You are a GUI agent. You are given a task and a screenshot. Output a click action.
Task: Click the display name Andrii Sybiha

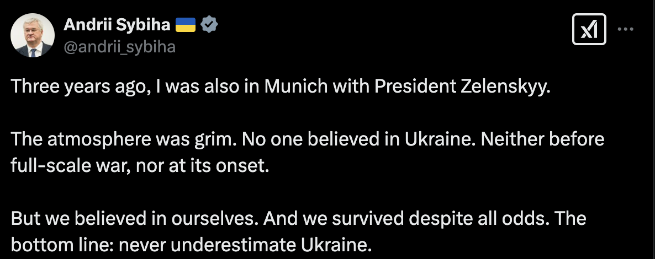pyautogui.click(x=117, y=25)
